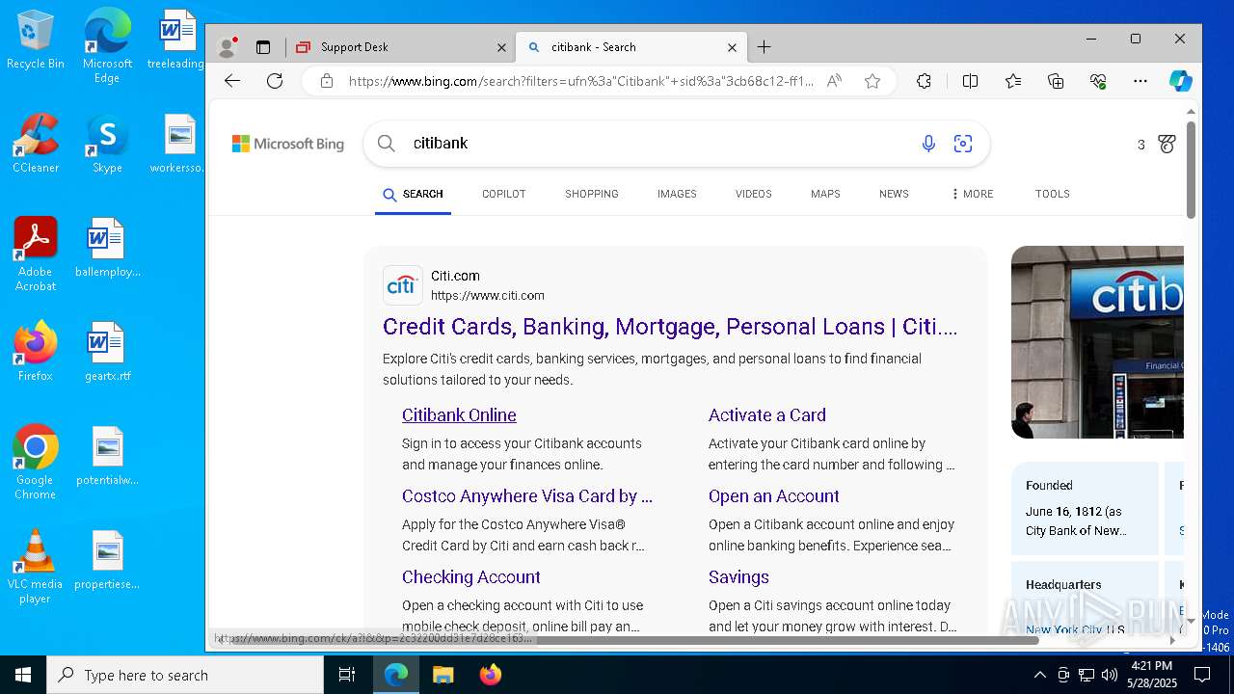
Task: Open Firefox from the taskbar
Action: [491, 675]
